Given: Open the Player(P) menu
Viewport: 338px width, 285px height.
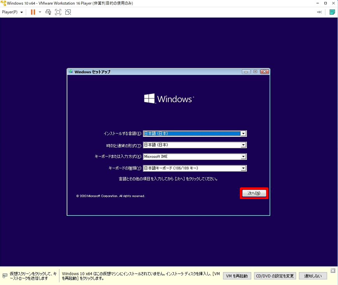Looking at the screenshot, I should tap(12, 12).
